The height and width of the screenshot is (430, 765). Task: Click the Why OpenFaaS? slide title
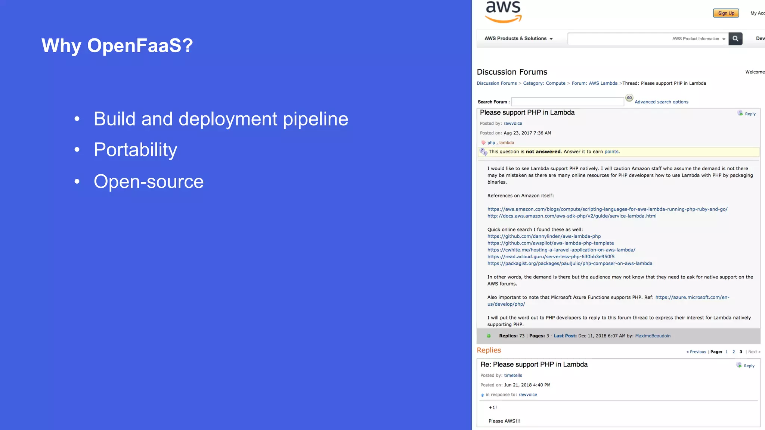tap(117, 46)
